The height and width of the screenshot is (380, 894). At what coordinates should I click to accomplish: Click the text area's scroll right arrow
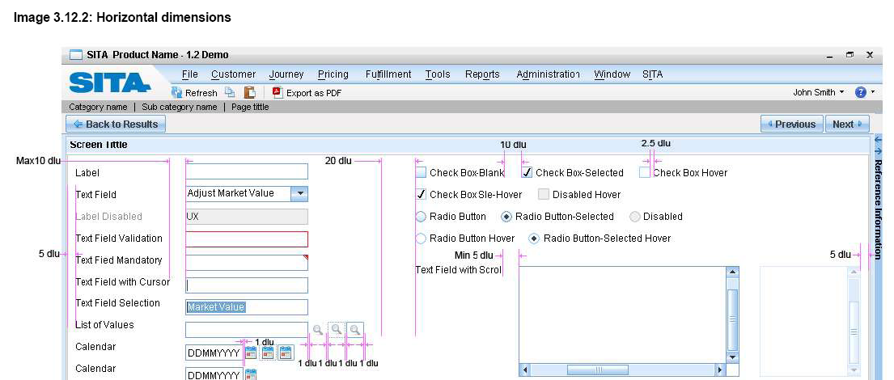tap(720, 369)
